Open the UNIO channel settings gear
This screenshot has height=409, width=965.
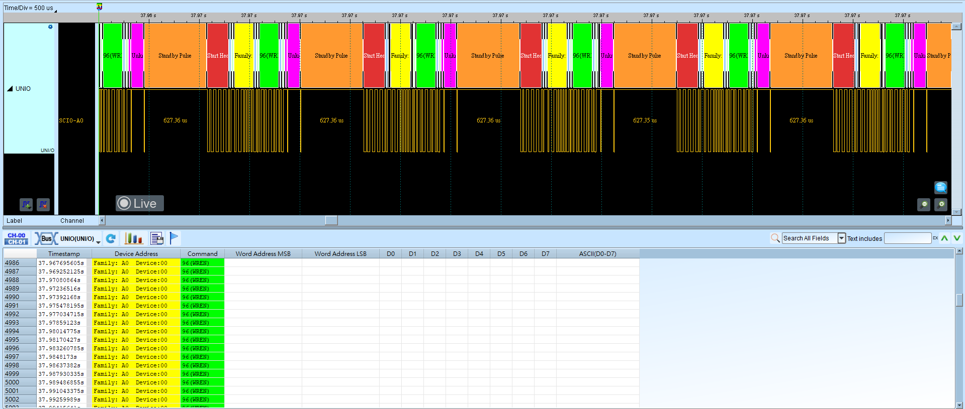(x=50, y=27)
